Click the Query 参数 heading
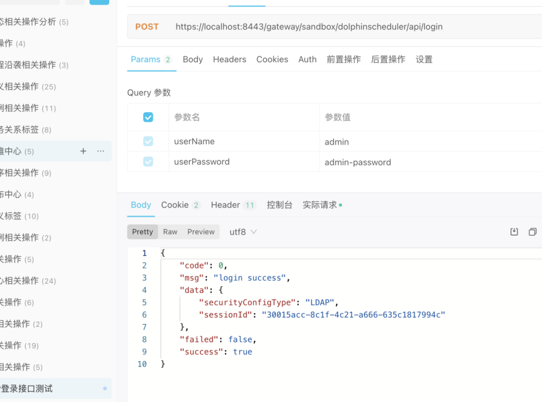Viewport: 542px width, 402px height. point(149,93)
